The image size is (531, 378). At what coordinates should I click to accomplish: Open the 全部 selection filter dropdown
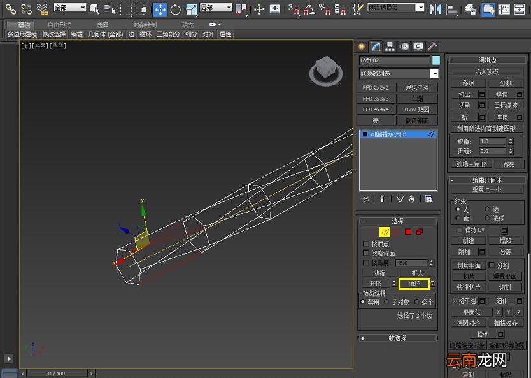(x=69, y=8)
